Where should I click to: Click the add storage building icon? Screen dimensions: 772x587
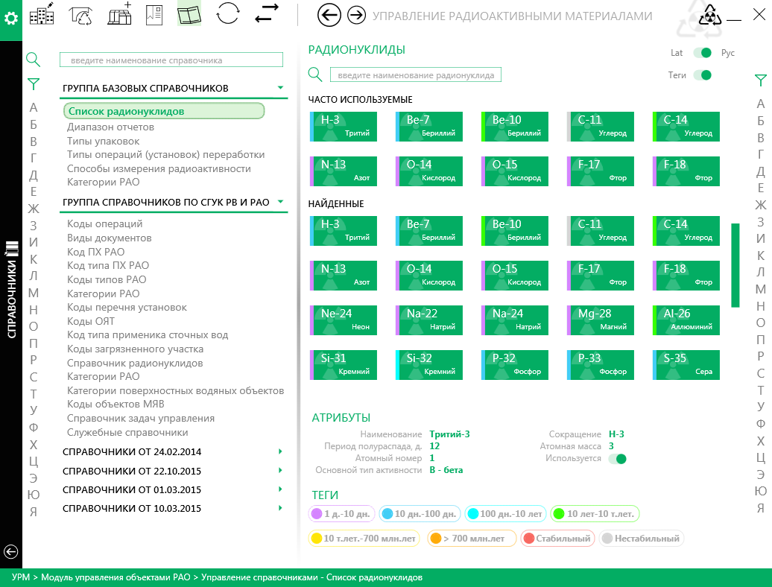pos(120,14)
